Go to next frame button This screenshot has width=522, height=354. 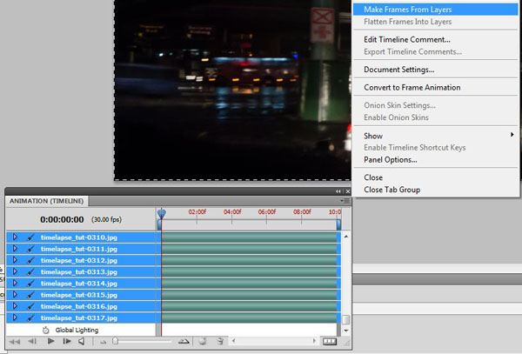coord(67,341)
